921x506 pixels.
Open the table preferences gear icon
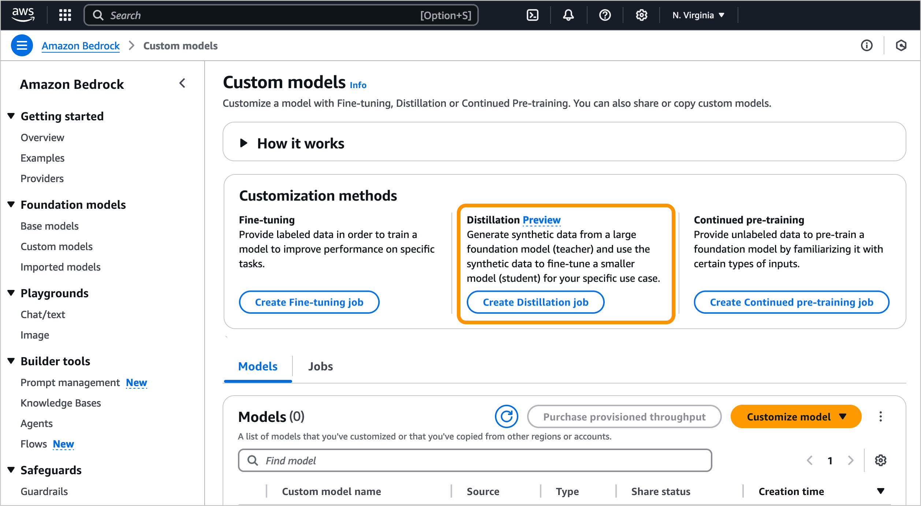[x=880, y=460]
